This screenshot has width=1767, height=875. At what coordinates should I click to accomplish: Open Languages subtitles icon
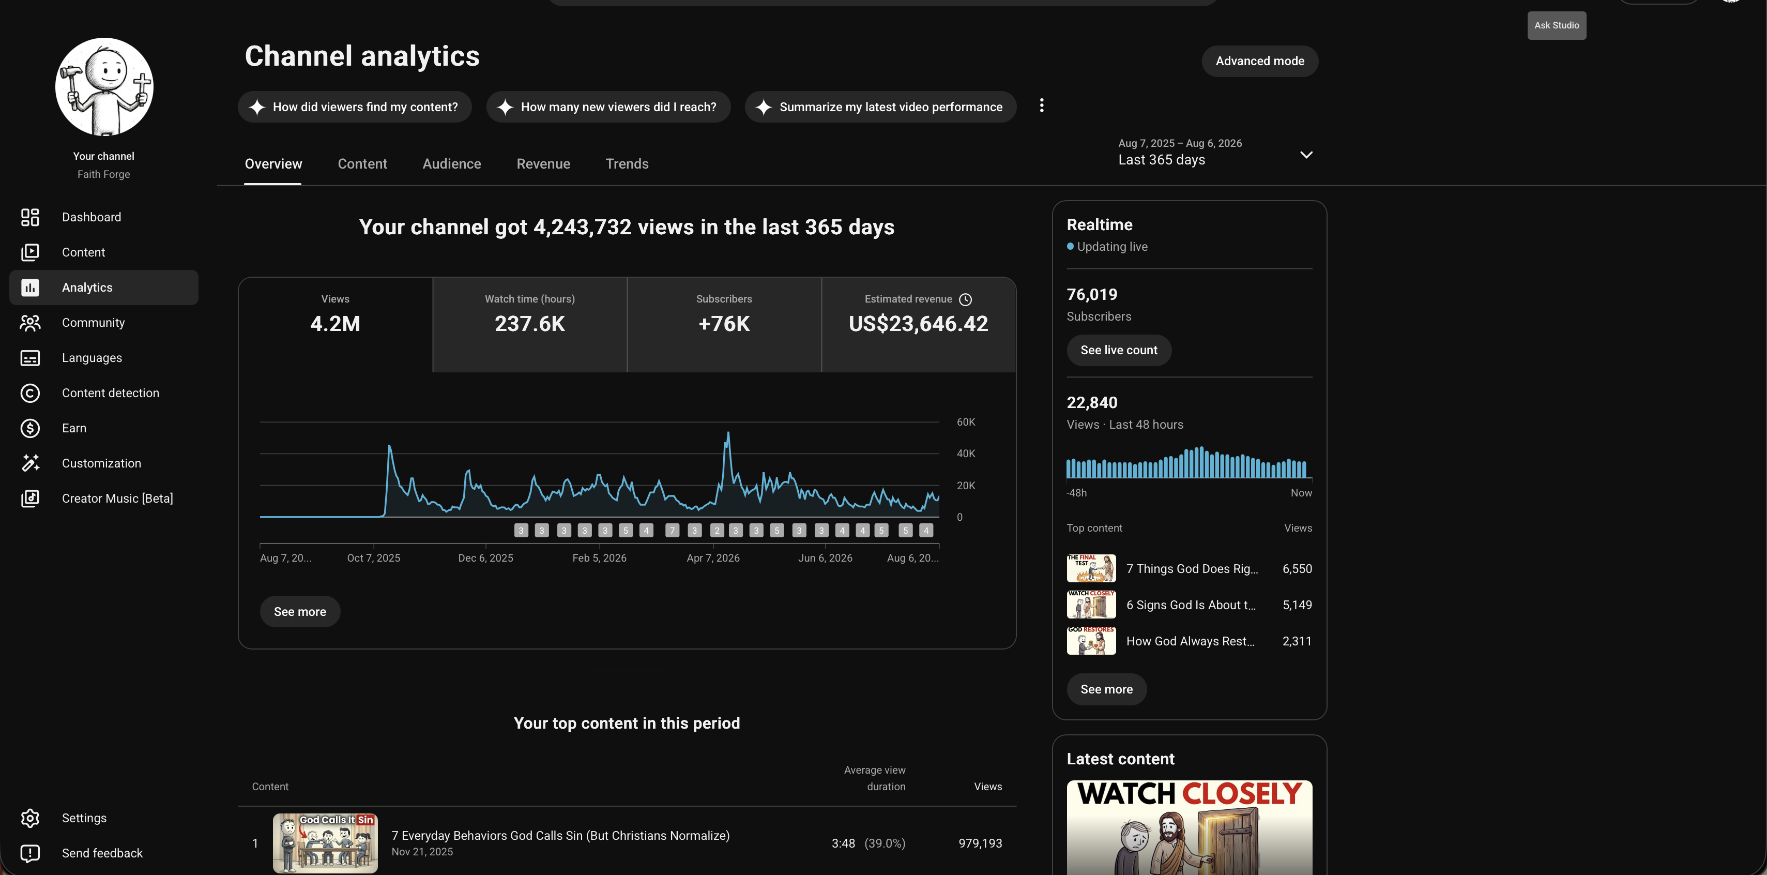tap(30, 357)
